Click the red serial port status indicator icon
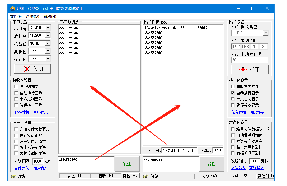Image resolution: width=287 pixels, height=186 pixels. (x=27, y=69)
